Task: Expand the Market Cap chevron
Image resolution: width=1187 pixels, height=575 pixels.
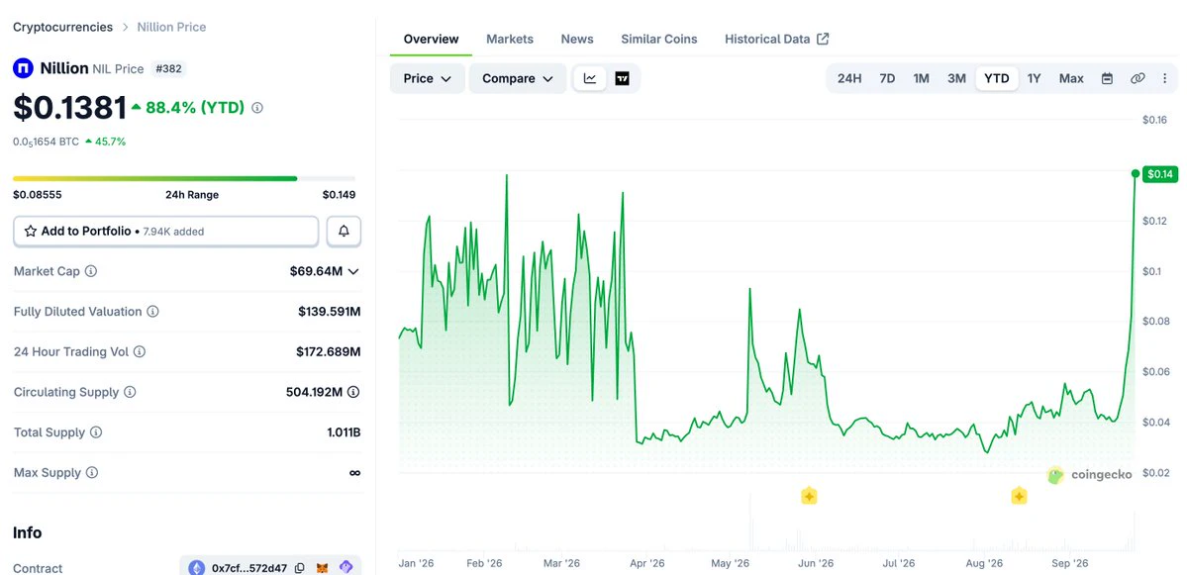Action: tap(353, 271)
